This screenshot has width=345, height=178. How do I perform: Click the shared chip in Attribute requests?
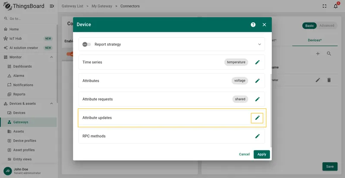[x=240, y=99]
